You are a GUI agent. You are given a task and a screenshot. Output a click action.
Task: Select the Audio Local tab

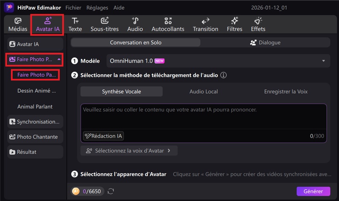(204, 91)
